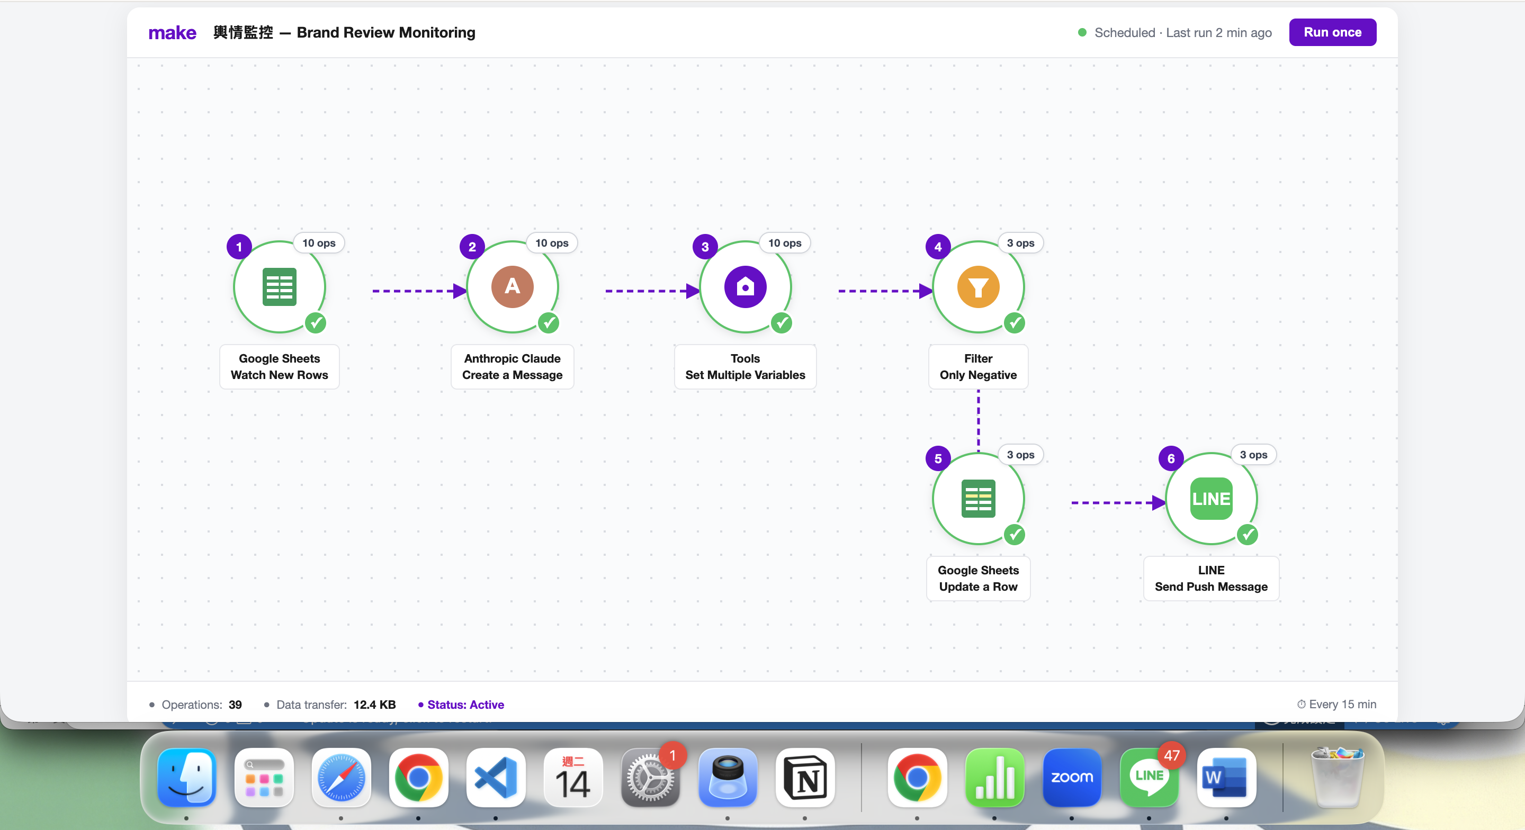
Task: Click the Run once button
Action: pos(1332,33)
